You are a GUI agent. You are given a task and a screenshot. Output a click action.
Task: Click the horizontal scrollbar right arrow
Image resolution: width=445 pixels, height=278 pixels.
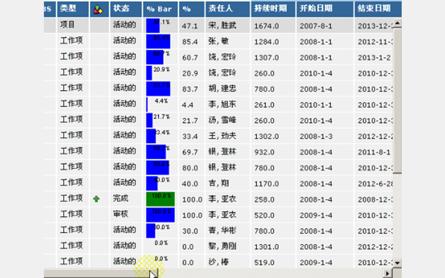[x=388, y=272]
